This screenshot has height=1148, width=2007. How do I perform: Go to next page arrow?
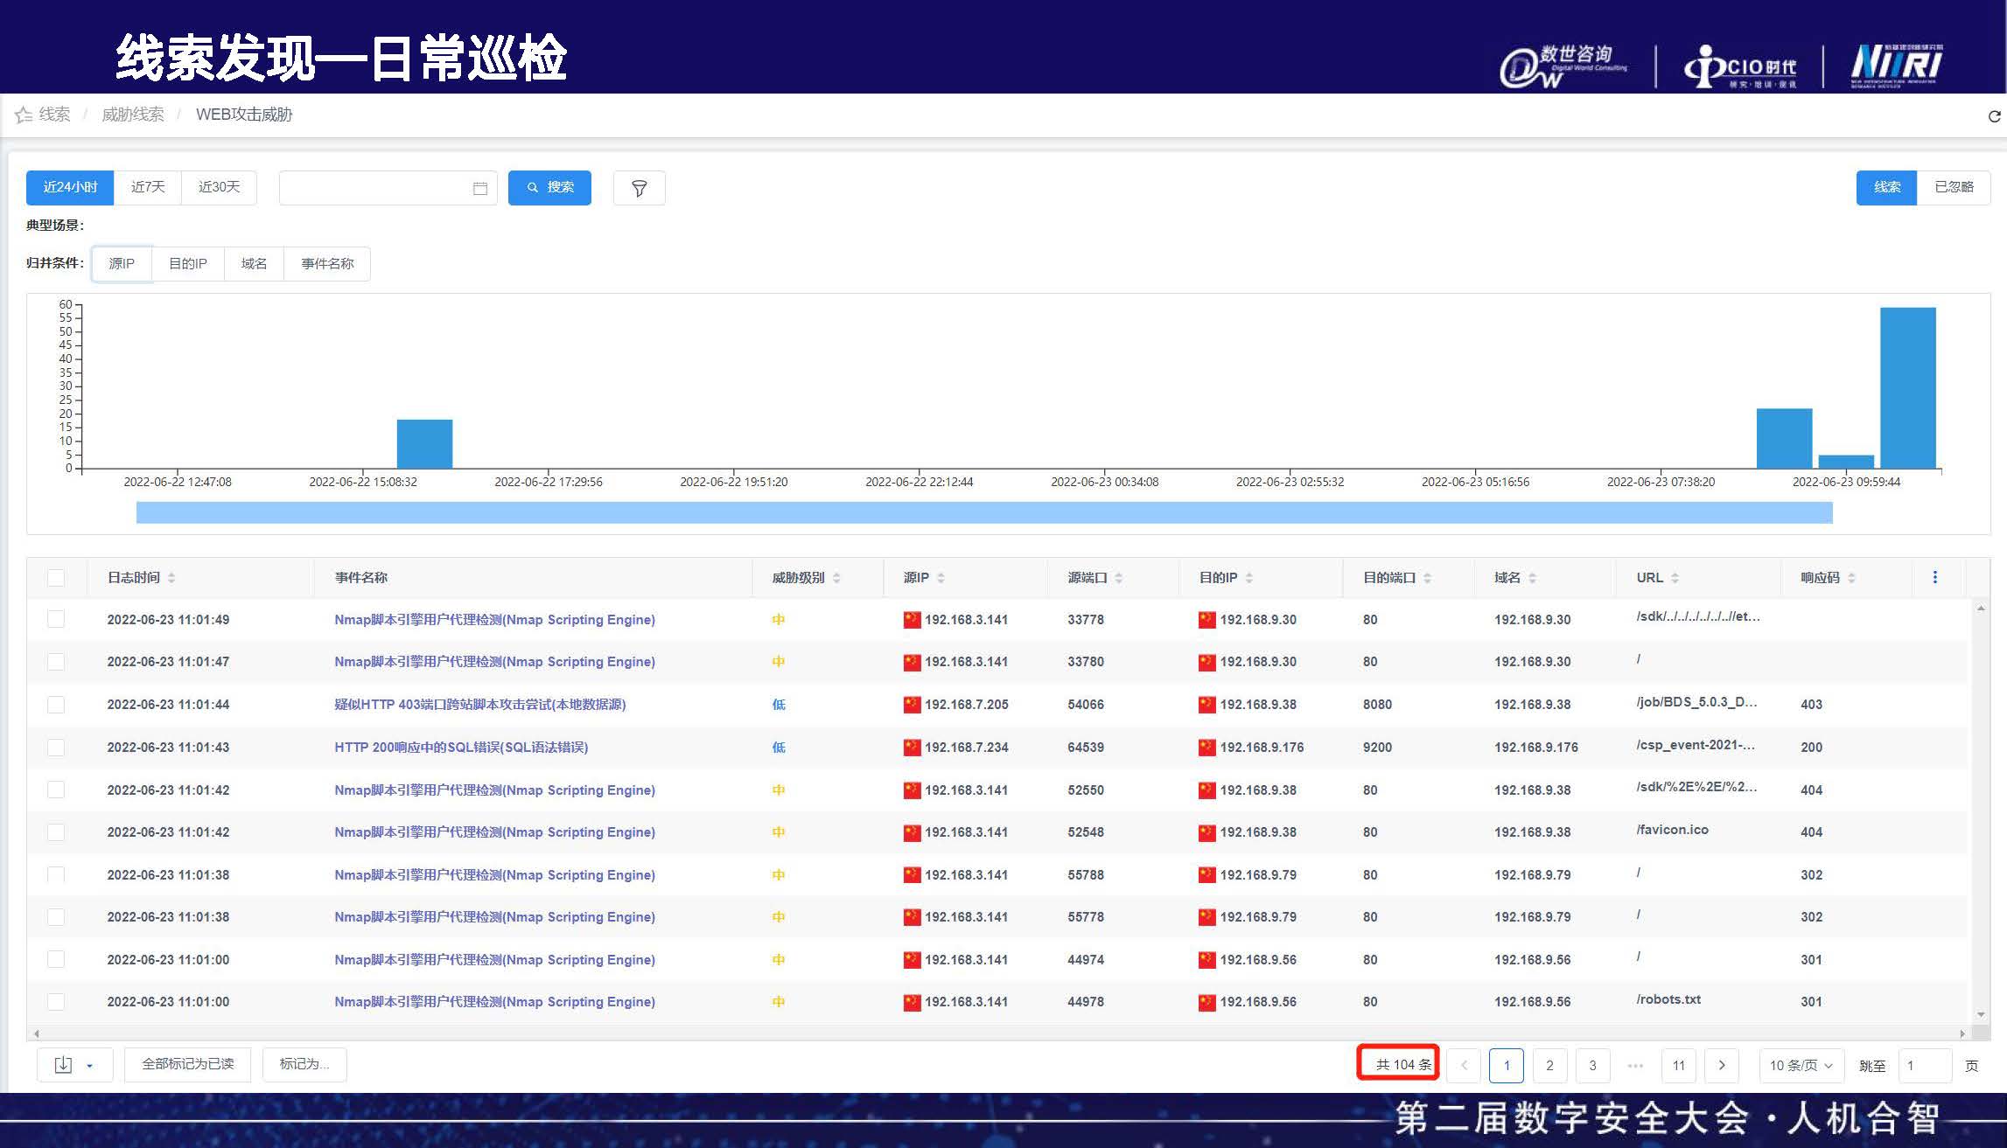point(1721,1065)
